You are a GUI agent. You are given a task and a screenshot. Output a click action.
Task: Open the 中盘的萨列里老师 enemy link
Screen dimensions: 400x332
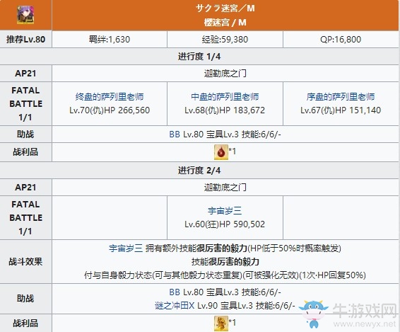tap(225, 96)
